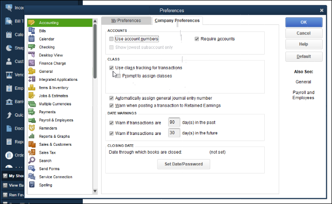Open Sales Tax icon
The height and width of the screenshot is (204, 332).
click(32, 152)
